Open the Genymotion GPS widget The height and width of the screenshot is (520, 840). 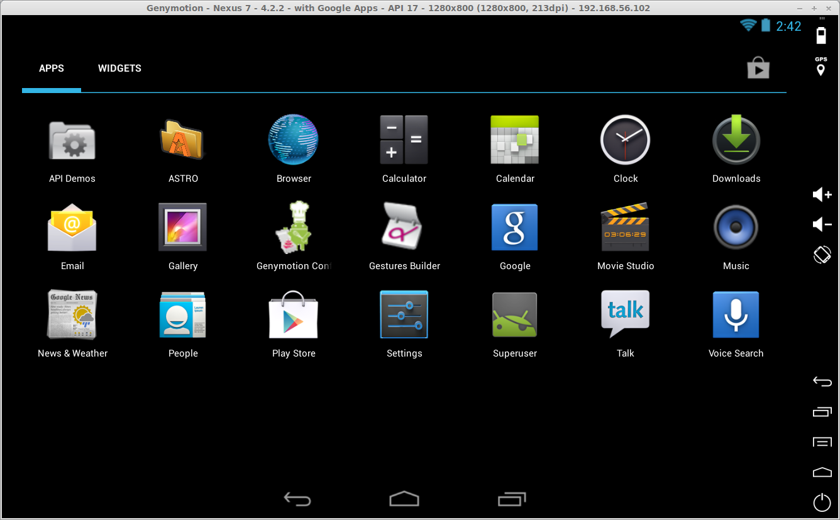(x=821, y=67)
